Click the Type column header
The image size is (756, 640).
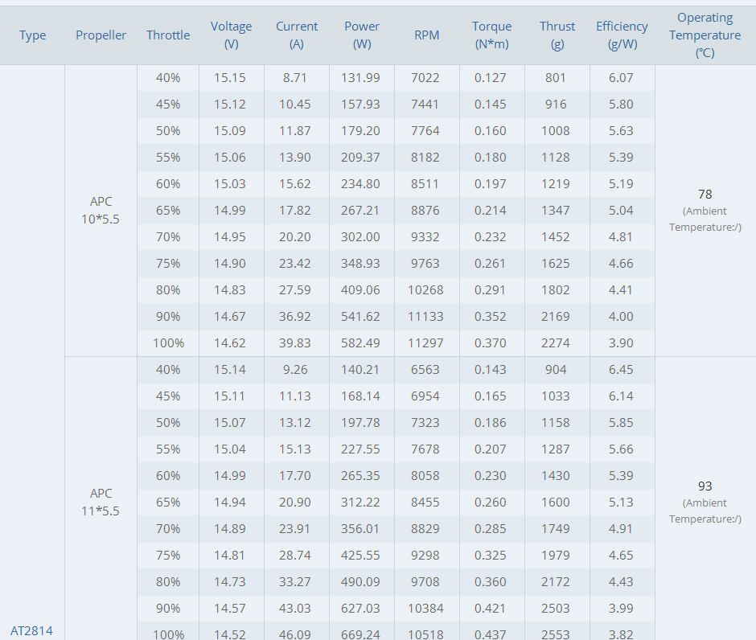32,35
